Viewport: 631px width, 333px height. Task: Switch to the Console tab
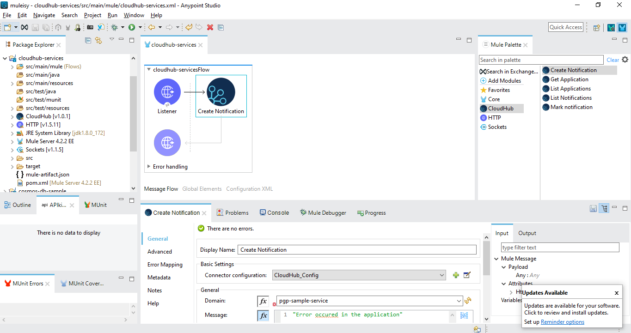[x=274, y=213]
